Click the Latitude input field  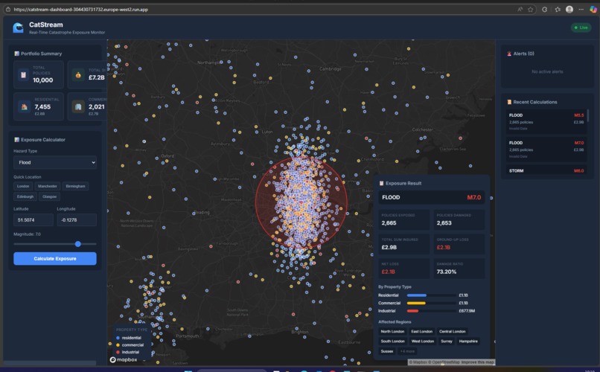[33, 219]
